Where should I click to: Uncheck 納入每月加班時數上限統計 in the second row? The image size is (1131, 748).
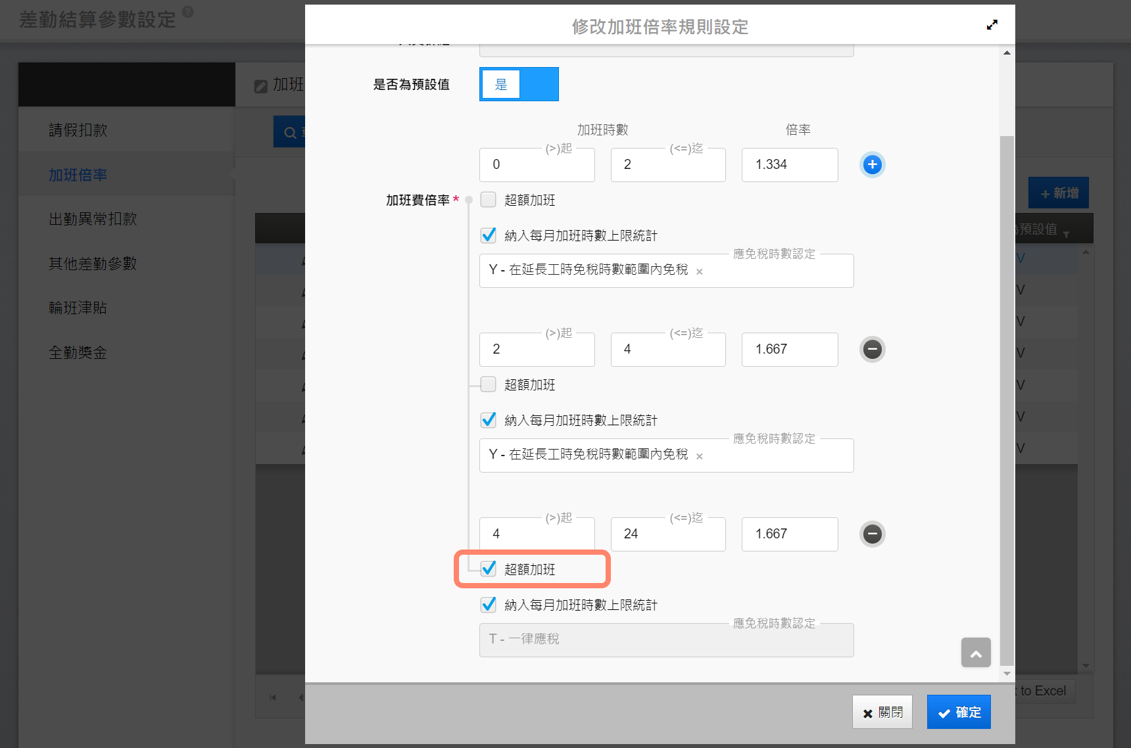click(488, 420)
